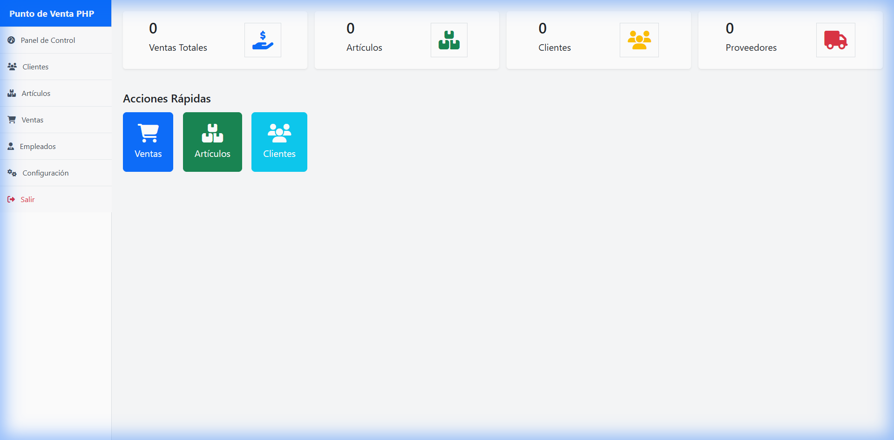Click the green dollar-hand icon on Ventas Totales card
The image size is (894, 440).
tap(263, 40)
